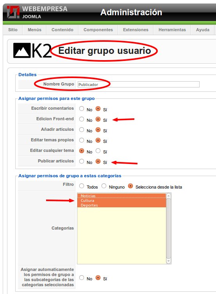Click the Webempresa Joomla logo icon

[x=13, y=12]
